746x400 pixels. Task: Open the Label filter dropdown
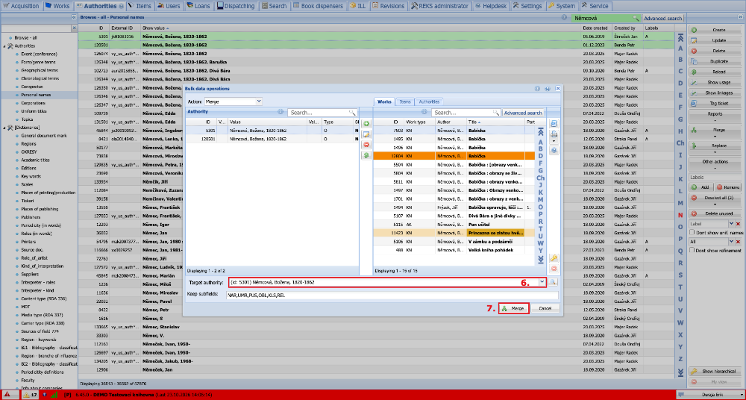pos(731,224)
